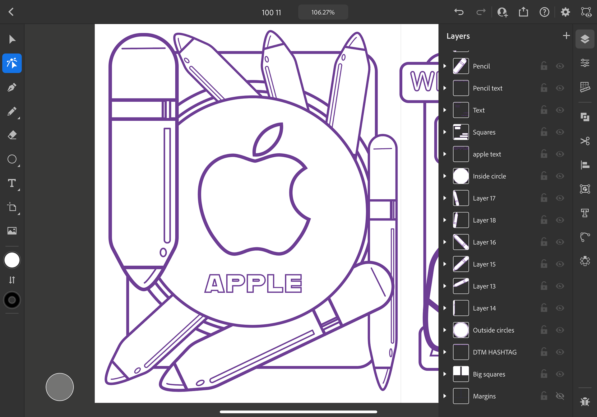Open app settings gear

pyautogui.click(x=565, y=12)
